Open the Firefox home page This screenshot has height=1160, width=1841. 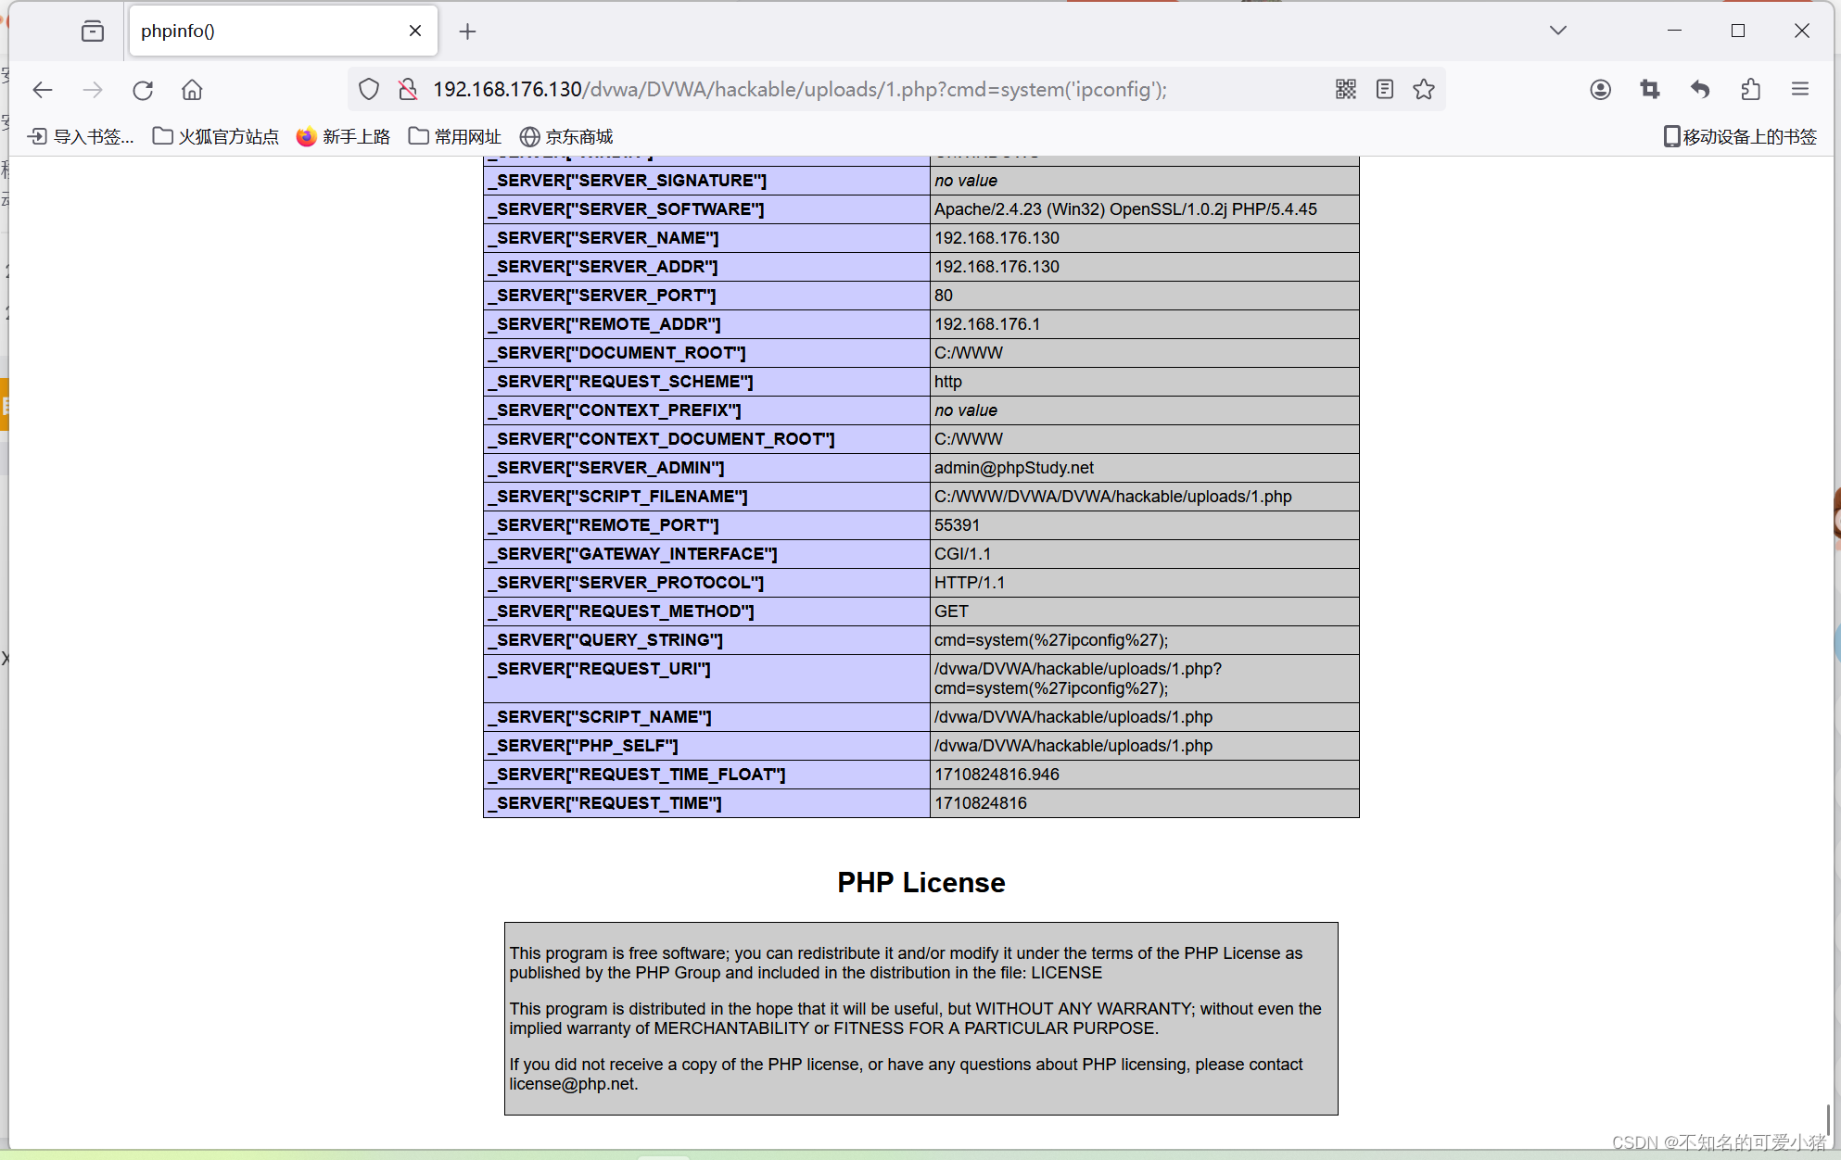[192, 90]
